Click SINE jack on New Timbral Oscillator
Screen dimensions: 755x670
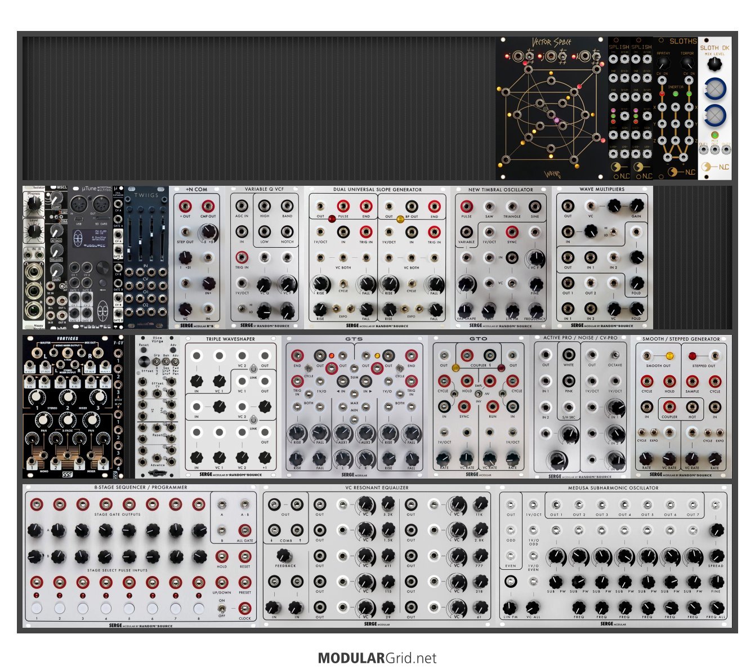pos(535,206)
